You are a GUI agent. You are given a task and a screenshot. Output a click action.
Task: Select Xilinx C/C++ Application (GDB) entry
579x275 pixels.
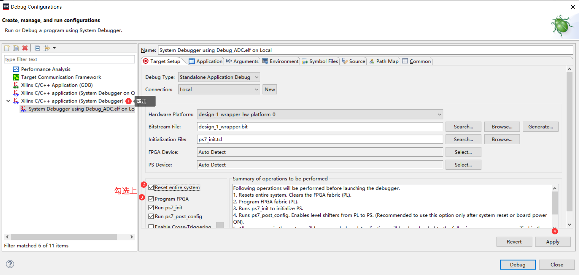click(x=57, y=85)
